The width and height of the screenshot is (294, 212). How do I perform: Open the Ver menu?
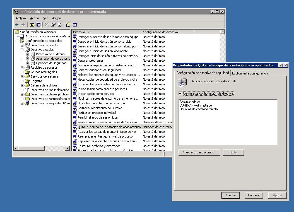pos(45,18)
